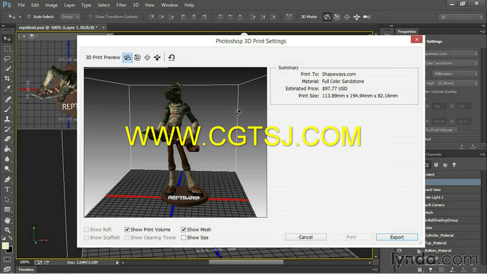The width and height of the screenshot is (487, 274).
Task: Click the Cancel button
Action: click(x=306, y=237)
